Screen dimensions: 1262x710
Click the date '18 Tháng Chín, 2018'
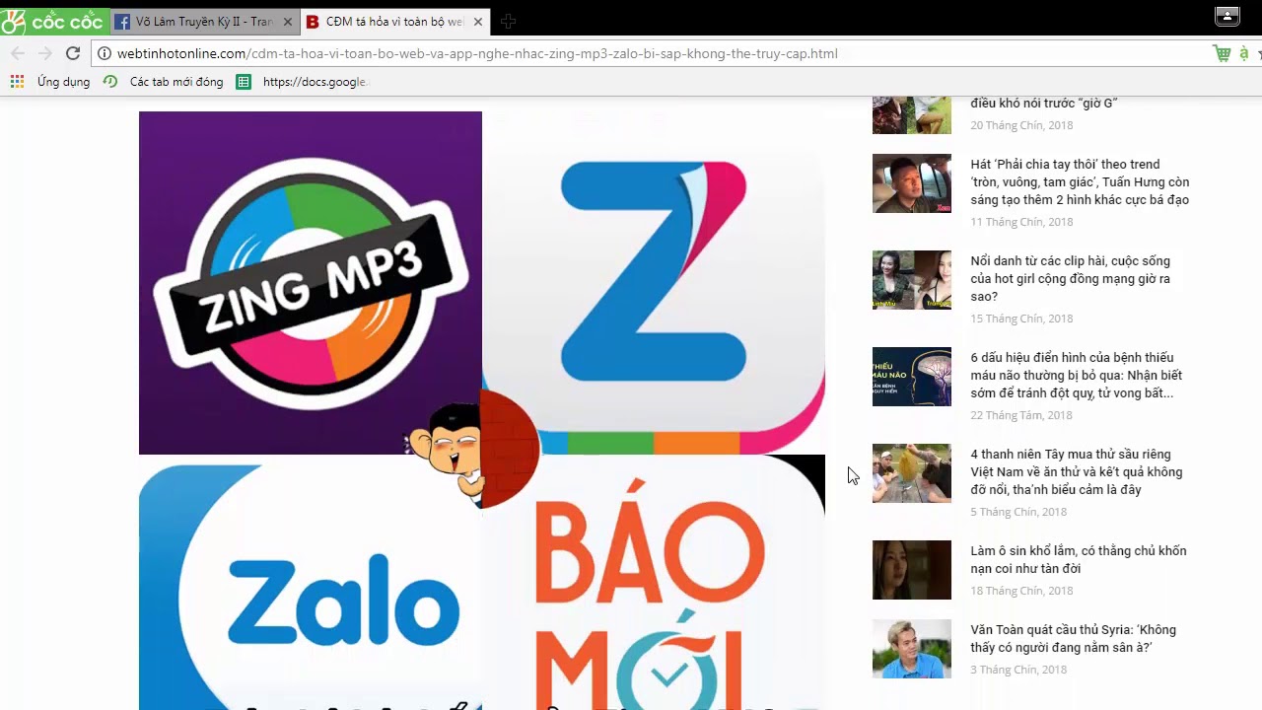click(x=1021, y=591)
